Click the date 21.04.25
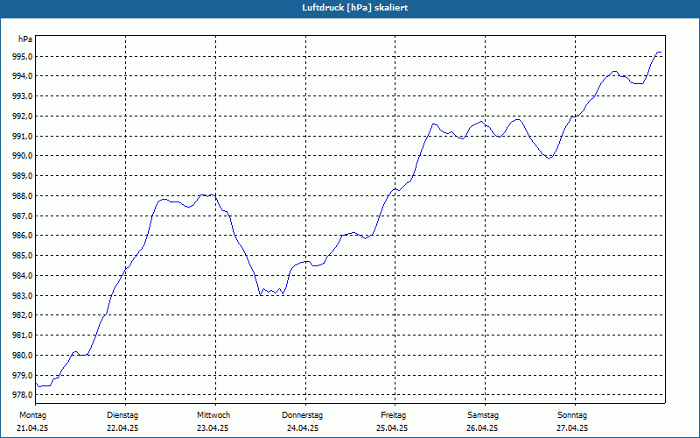Image resolution: width=700 pixels, height=438 pixels. (32, 428)
